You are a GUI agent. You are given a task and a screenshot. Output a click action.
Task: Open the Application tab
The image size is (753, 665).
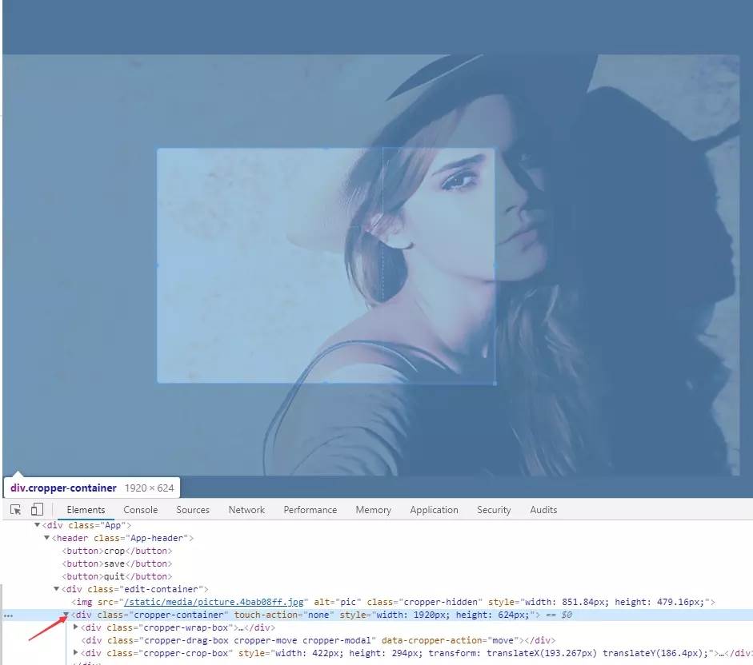pos(434,510)
